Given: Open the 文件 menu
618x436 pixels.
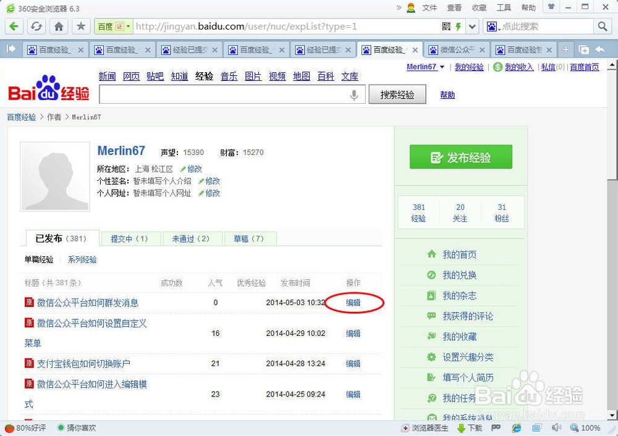Looking at the screenshot, I should (x=430, y=7).
